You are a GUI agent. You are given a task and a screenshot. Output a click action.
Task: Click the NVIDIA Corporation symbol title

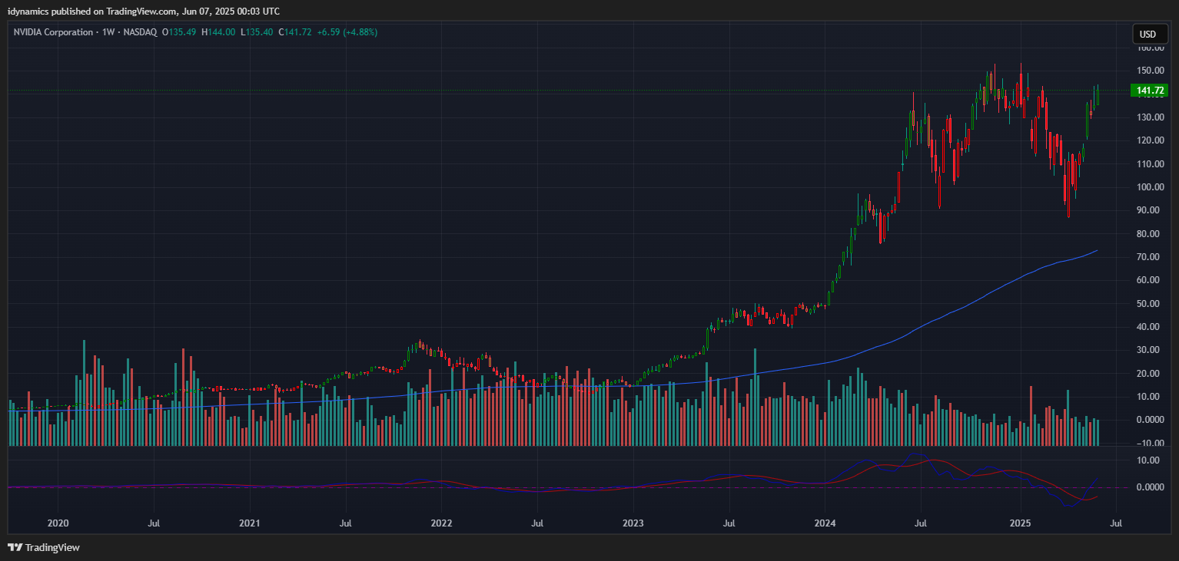(x=53, y=32)
